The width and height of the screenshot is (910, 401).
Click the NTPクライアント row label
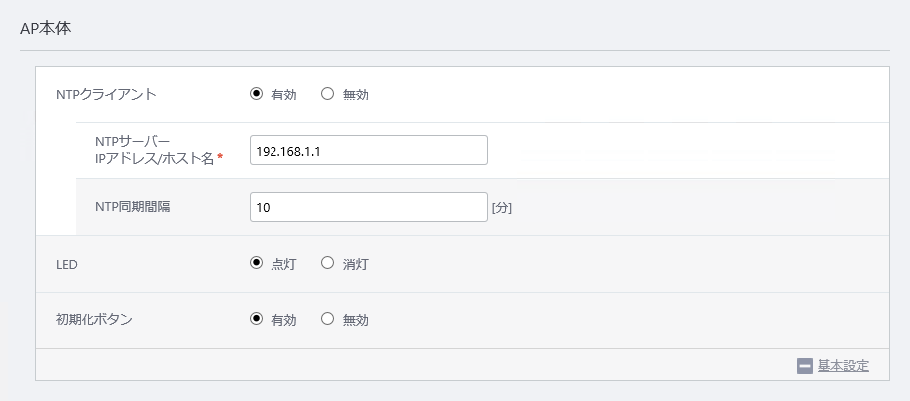[106, 95]
